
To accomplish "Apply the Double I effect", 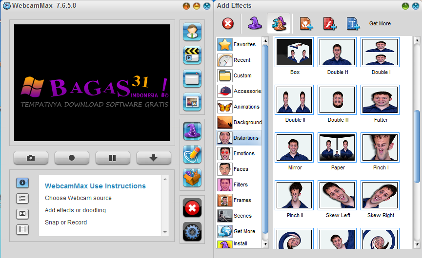I will pyautogui.click(x=380, y=52).
